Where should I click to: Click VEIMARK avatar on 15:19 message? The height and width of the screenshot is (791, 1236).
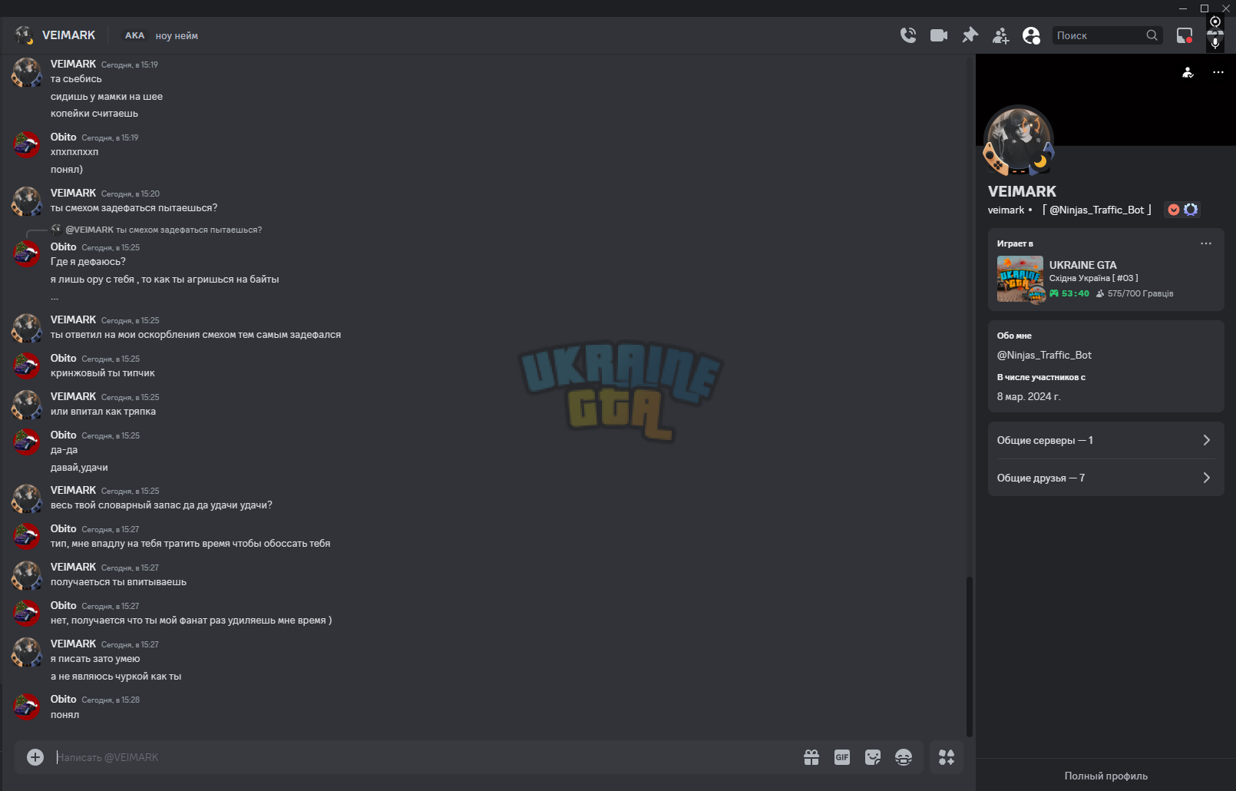[26, 72]
